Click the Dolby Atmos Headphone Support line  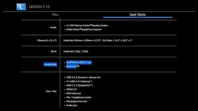point(84,30)
